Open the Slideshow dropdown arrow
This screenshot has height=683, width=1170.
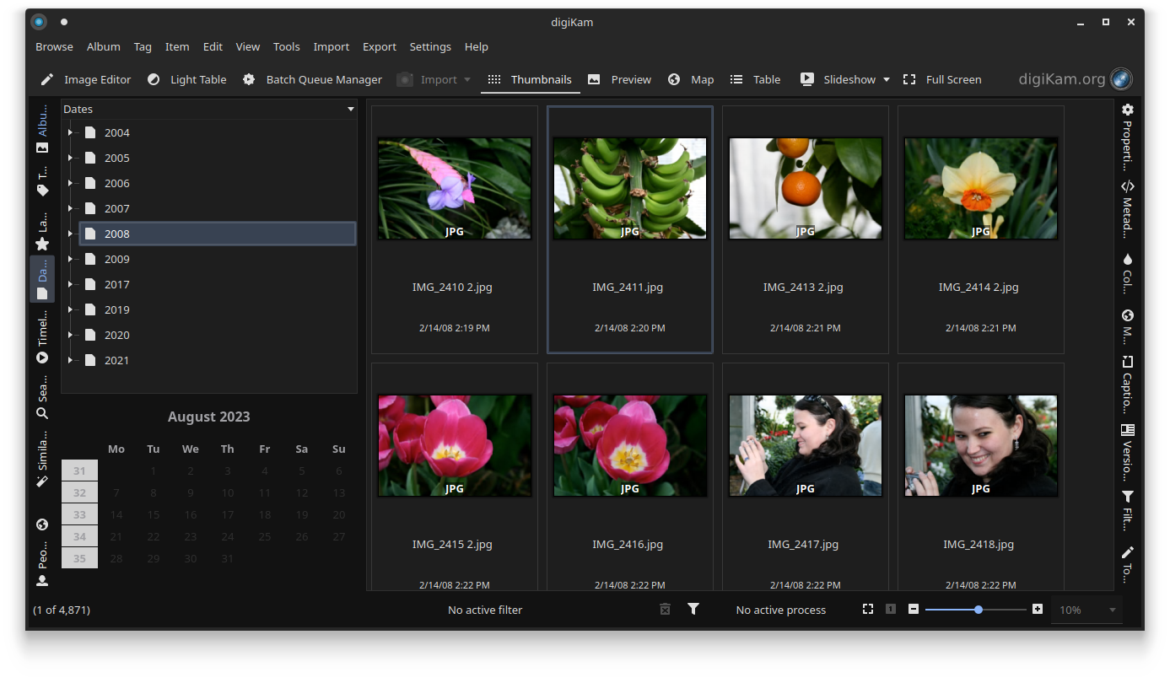[887, 79]
